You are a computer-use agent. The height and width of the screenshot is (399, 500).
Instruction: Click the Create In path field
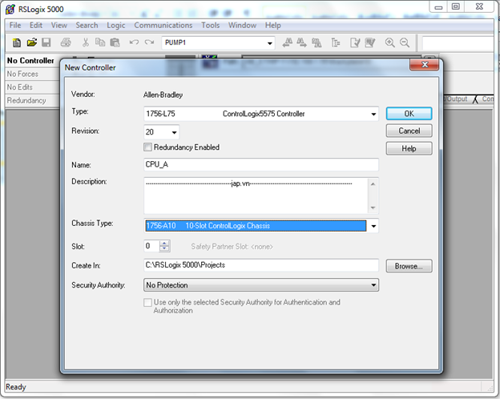tap(261, 265)
